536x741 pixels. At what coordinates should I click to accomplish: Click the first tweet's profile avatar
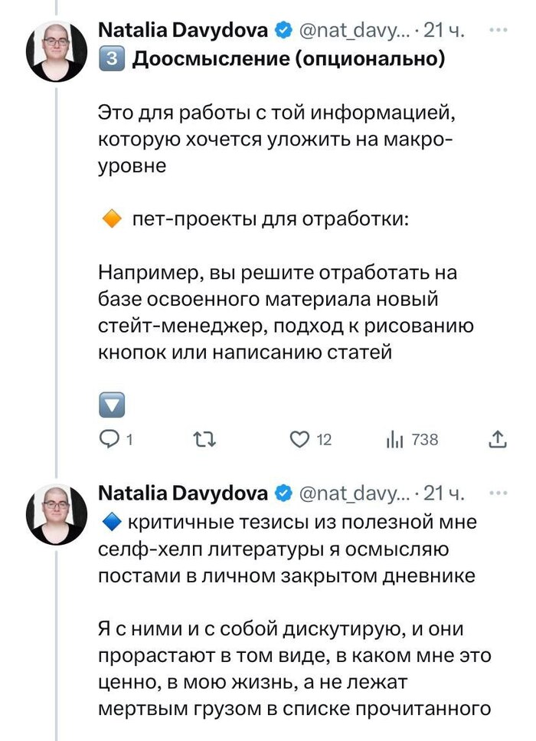tap(56, 53)
